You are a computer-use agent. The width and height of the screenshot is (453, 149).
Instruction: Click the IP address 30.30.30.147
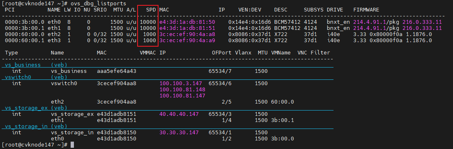point(179,133)
